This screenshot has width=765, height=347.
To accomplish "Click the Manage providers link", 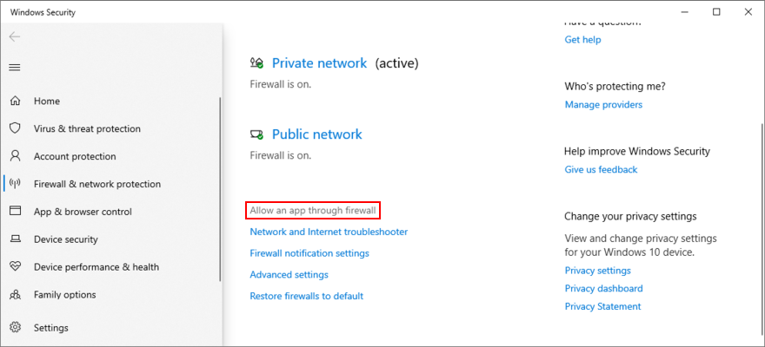I will (603, 105).
